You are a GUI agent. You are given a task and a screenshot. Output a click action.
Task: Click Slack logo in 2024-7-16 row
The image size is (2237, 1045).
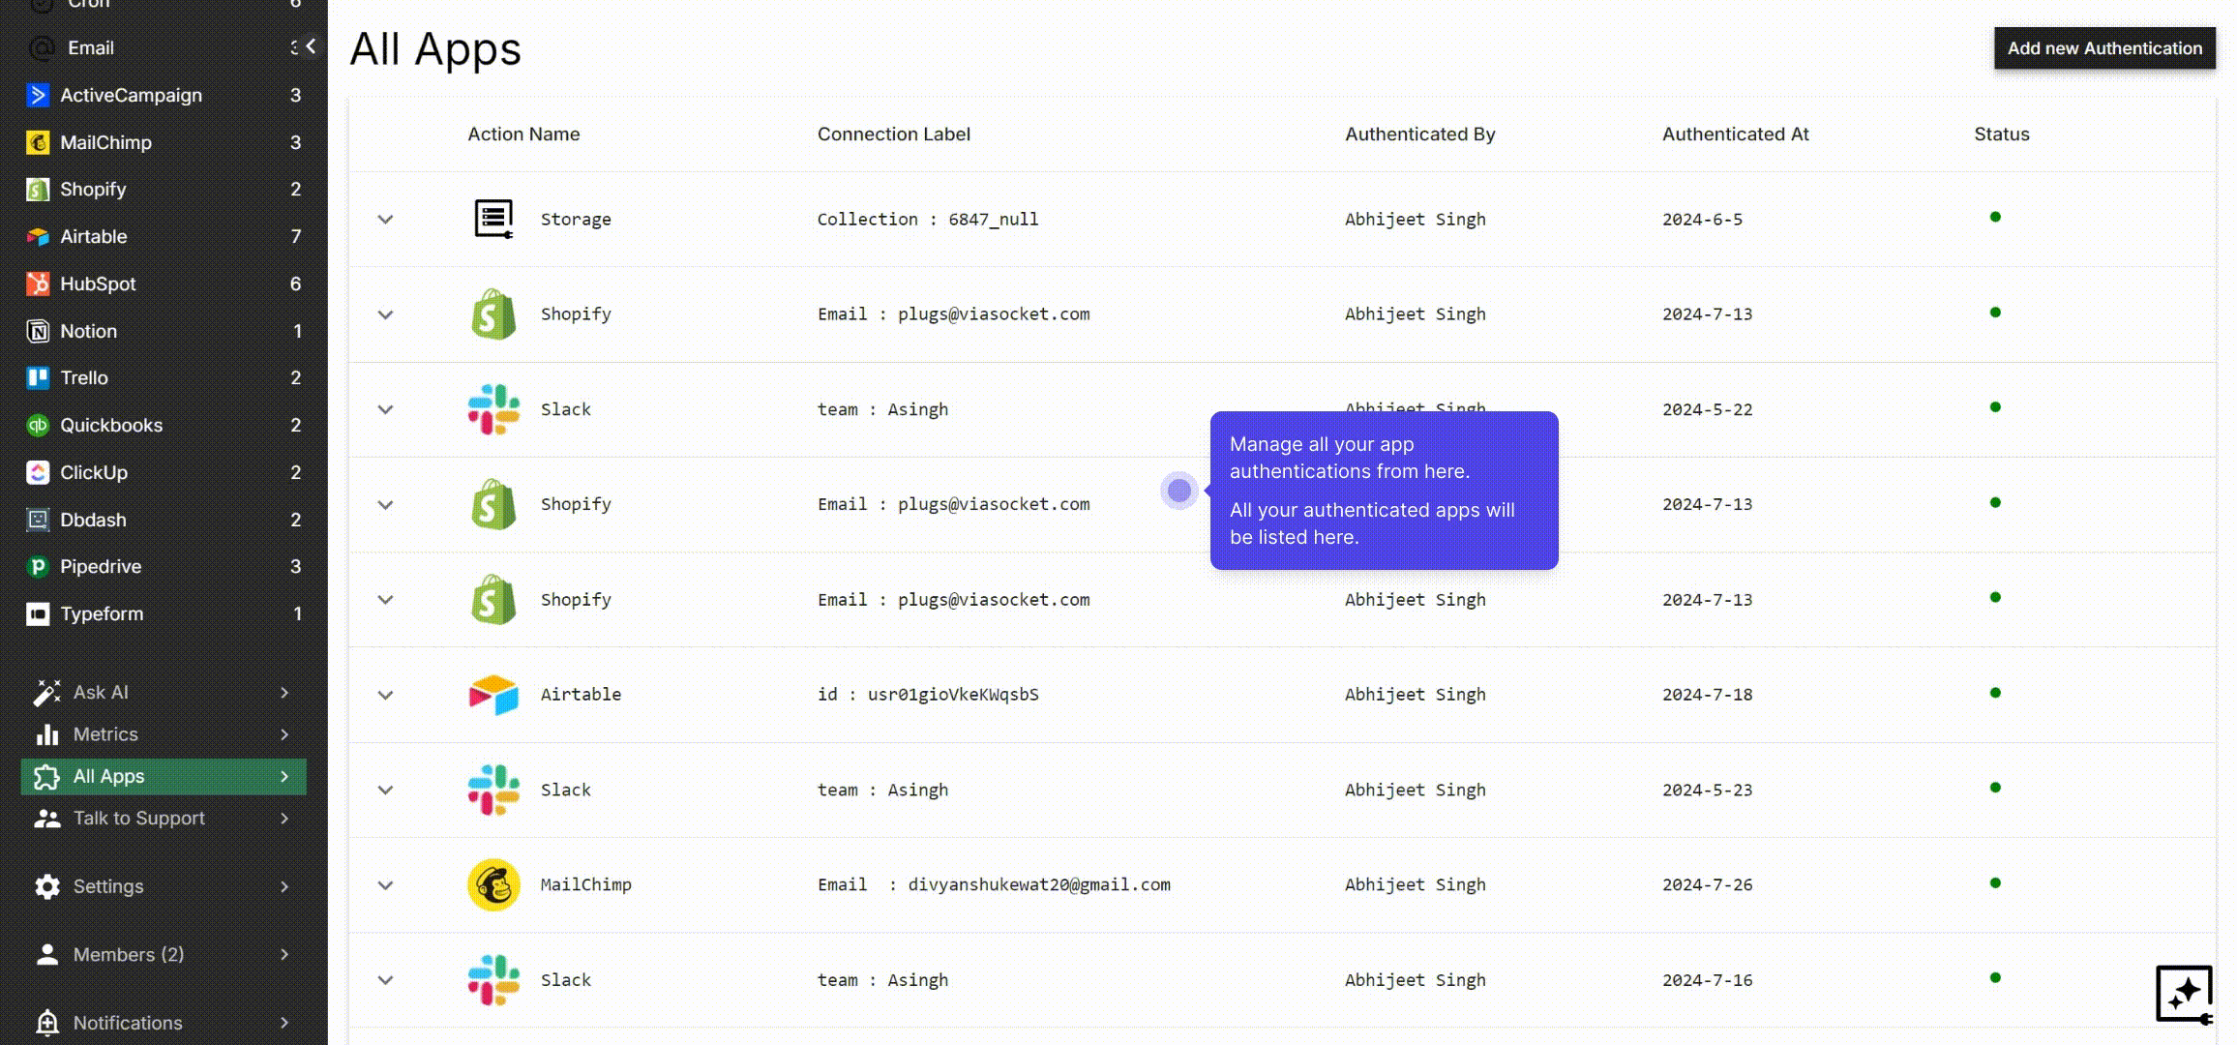pos(493,980)
